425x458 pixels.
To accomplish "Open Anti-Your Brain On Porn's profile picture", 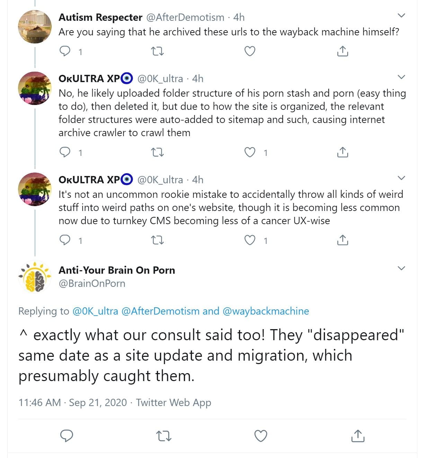I will point(35,277).
